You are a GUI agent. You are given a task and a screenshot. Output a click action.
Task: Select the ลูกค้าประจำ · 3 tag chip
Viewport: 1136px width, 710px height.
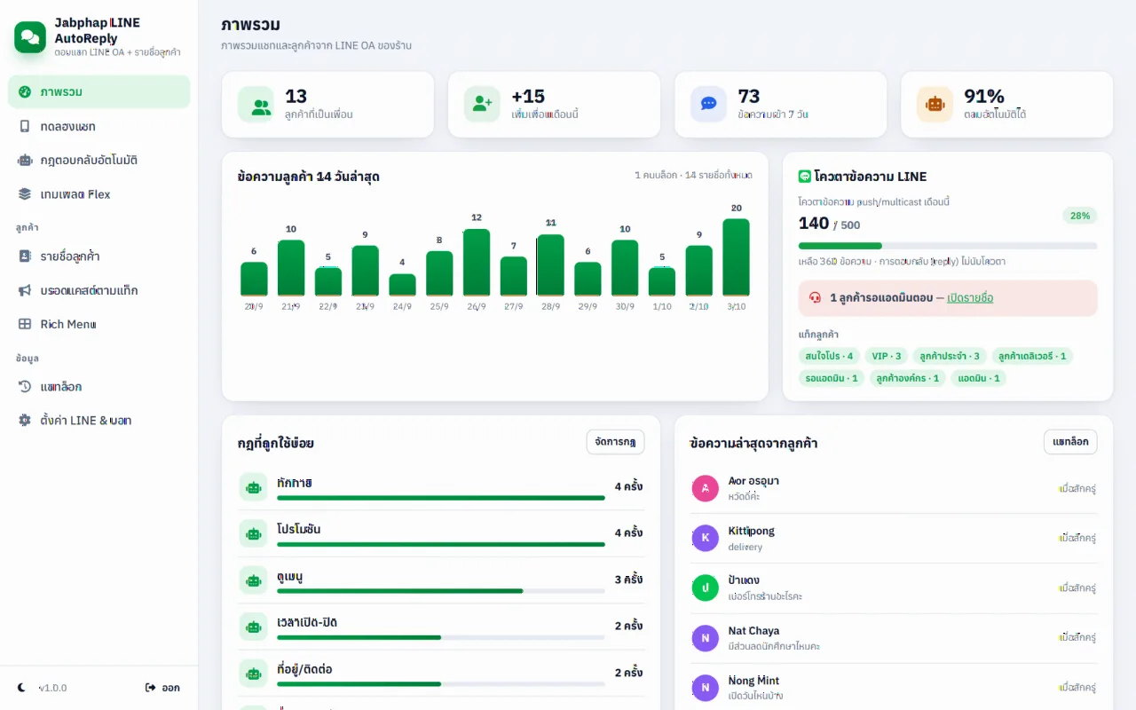pyautogui.click(x=950, y=356)
